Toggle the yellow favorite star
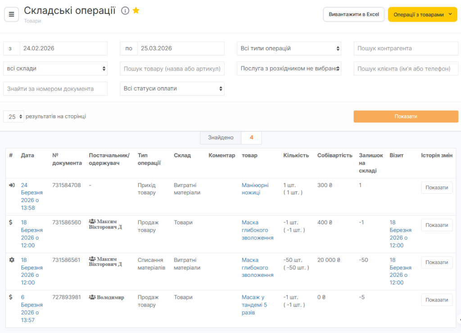 point(136,10)
